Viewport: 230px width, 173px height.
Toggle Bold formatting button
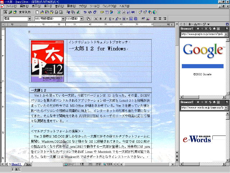point(101,19)
